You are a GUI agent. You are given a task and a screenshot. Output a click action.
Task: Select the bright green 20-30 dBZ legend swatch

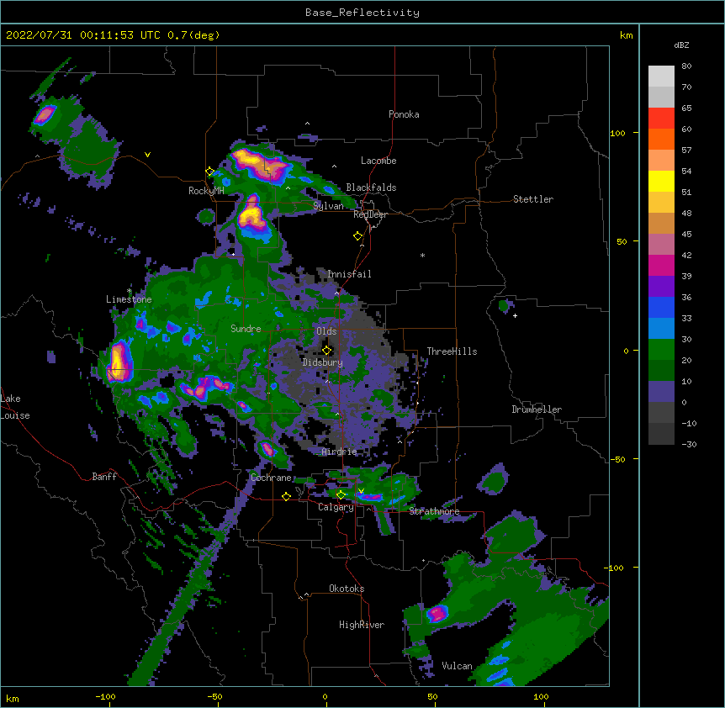click(x=661, y=350)
